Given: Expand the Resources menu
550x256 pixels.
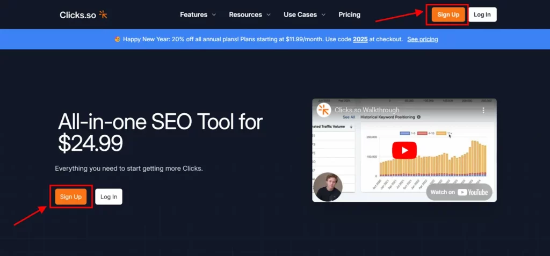Looking at the screenshot, I should [x=250, y=14].
